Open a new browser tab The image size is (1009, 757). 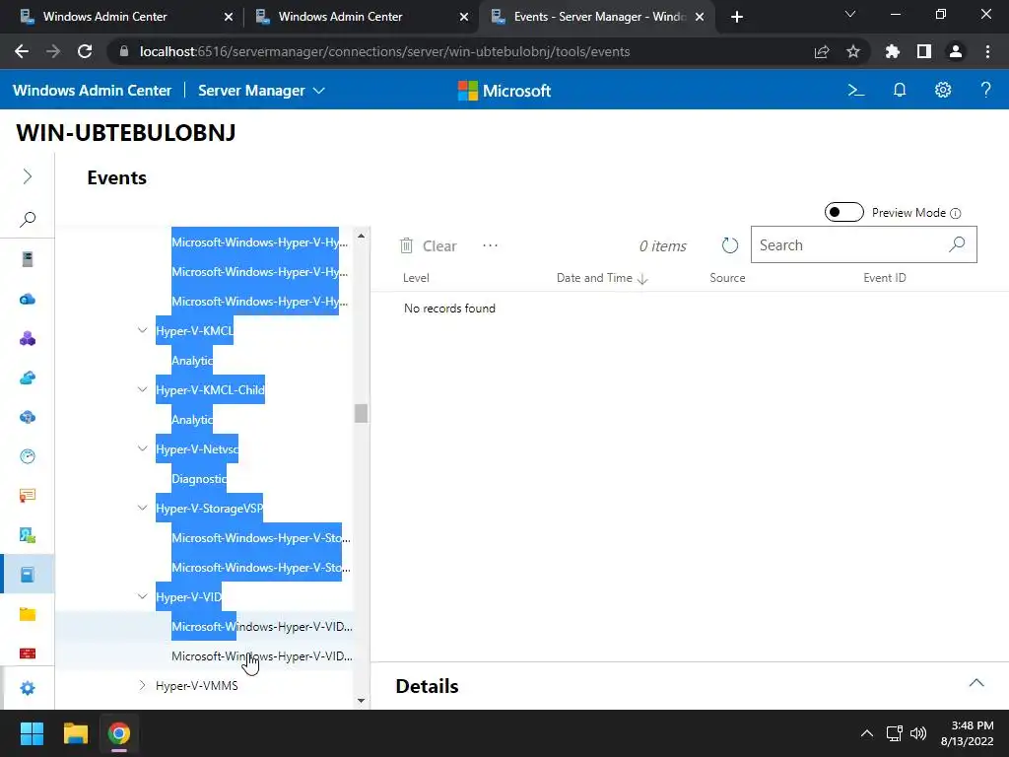pos(737,17)
